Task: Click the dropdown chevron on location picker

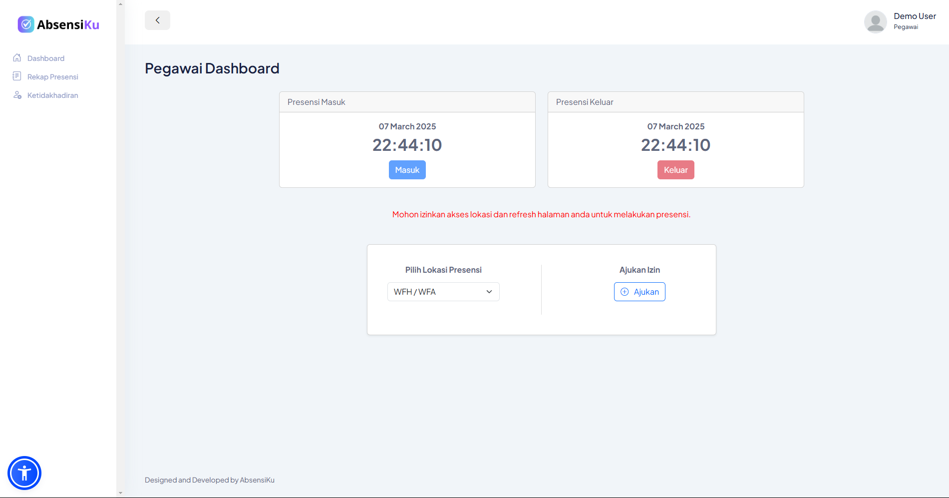Action: [x=489, y=291]
